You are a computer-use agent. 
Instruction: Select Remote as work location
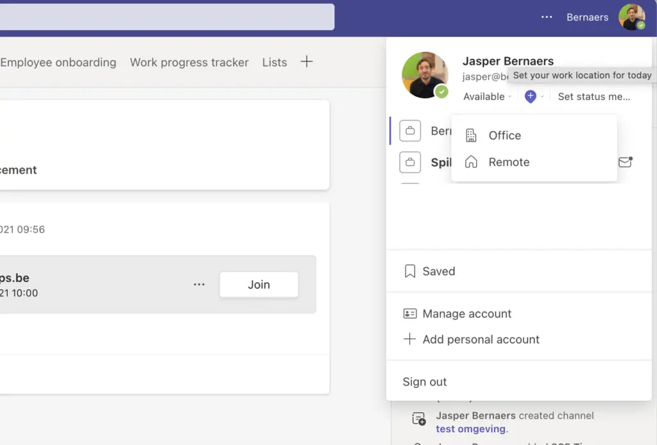coord(534,162)
